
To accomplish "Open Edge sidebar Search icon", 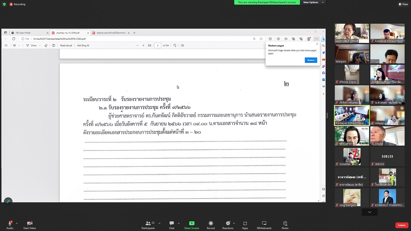I will point(323,46).
